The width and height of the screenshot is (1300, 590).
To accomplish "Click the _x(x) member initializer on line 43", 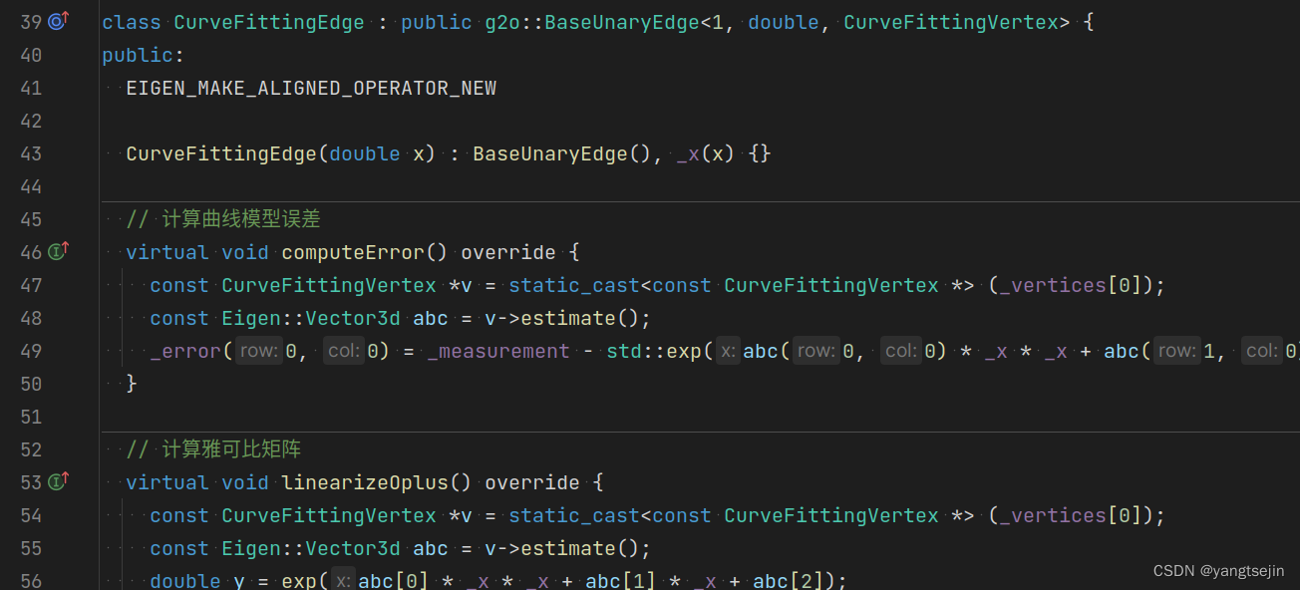I will 706,153.
